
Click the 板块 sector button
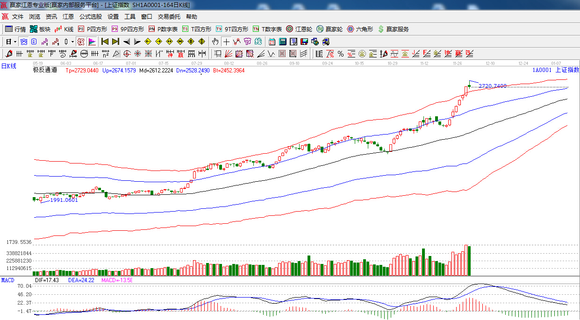[40, 29]
